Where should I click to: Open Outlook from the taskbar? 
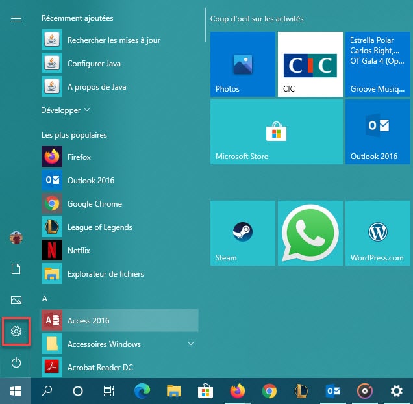click(x=333, y=391)
